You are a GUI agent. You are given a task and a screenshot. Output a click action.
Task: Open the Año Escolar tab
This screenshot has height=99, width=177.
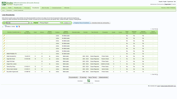coord(45,8)
